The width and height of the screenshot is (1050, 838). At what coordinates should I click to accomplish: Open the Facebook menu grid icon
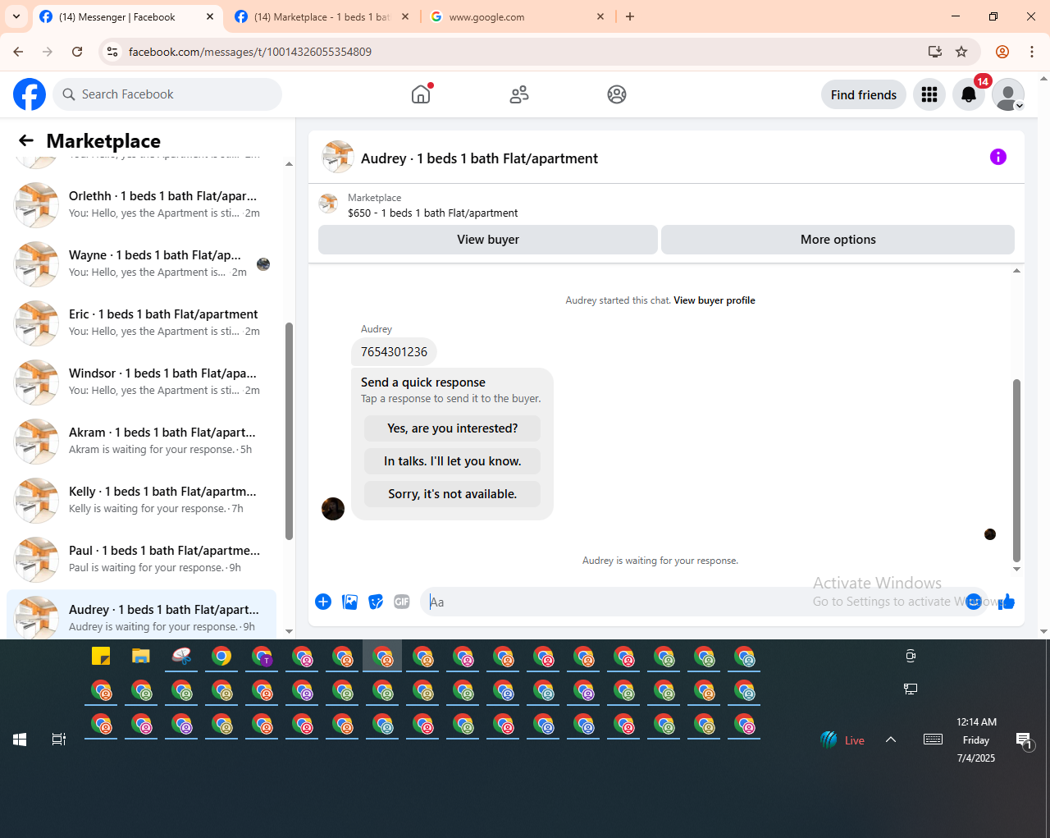929,94
